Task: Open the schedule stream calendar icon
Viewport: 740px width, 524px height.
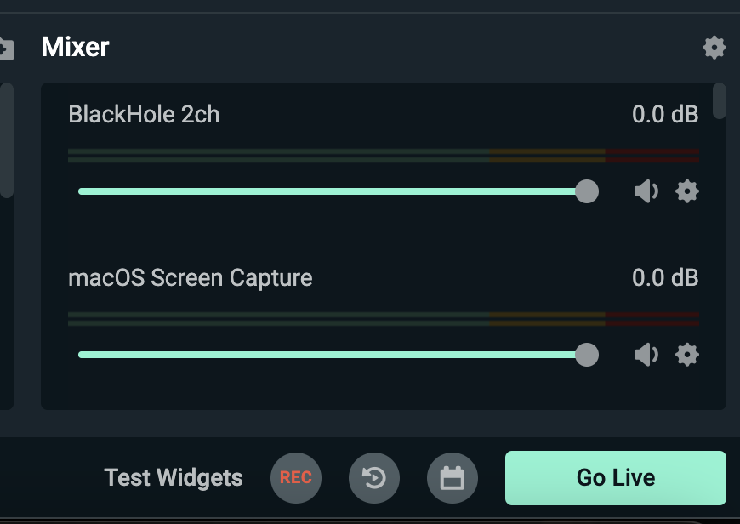Action: click(453, 478)
